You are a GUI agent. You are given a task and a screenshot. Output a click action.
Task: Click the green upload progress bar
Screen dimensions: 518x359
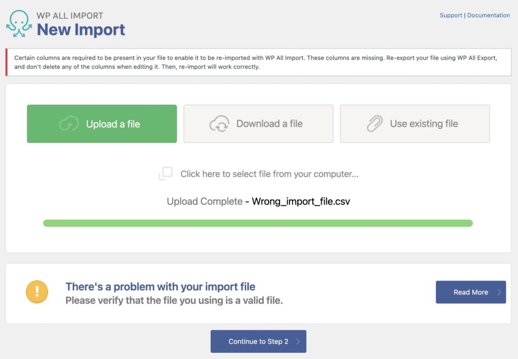coord(258,222)
